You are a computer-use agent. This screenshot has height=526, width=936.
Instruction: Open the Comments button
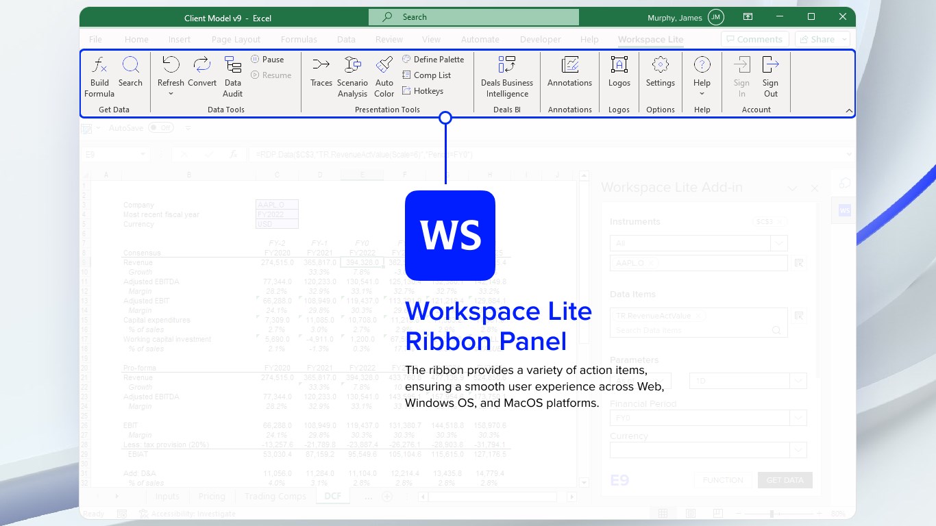tap(755, 40)
